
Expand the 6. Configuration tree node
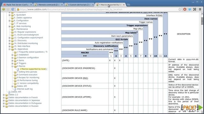(x=10, y=21)
